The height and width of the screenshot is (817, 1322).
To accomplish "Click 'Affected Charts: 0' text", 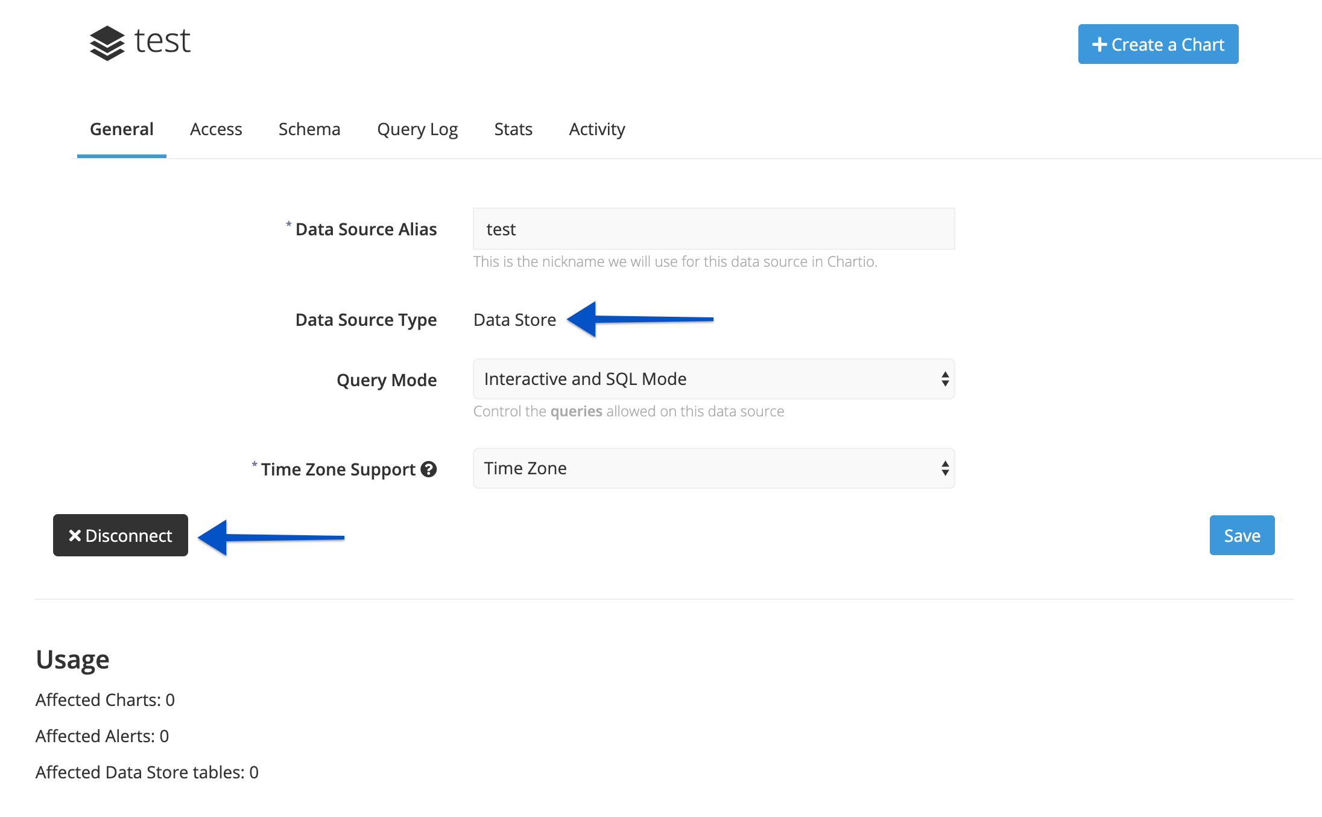I will tap(105, 700).
